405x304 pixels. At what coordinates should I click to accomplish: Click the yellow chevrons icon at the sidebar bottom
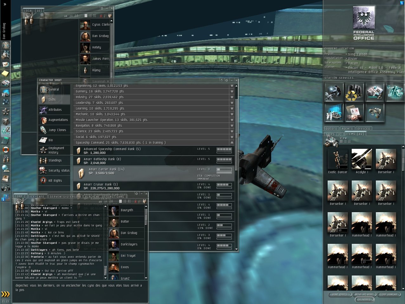(5, 294)
